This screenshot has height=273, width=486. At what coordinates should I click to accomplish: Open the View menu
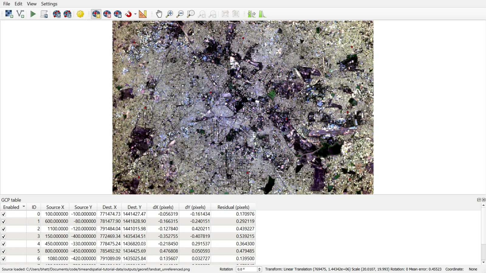pos(32,4)
